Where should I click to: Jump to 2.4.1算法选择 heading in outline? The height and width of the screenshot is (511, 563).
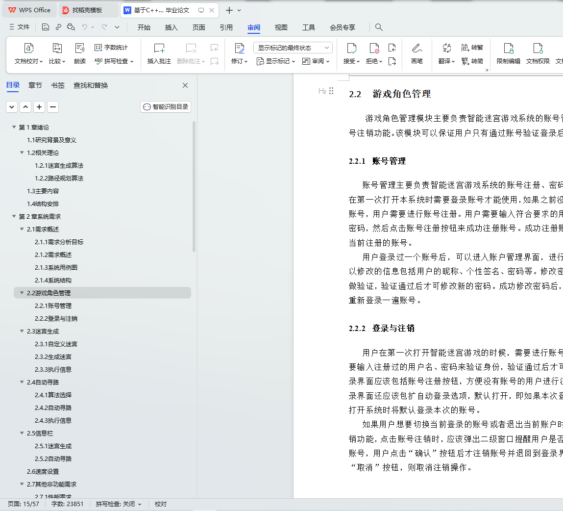[53, 395]
